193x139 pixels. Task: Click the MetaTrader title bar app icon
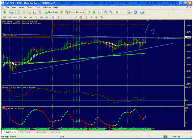tap(2, 3)
